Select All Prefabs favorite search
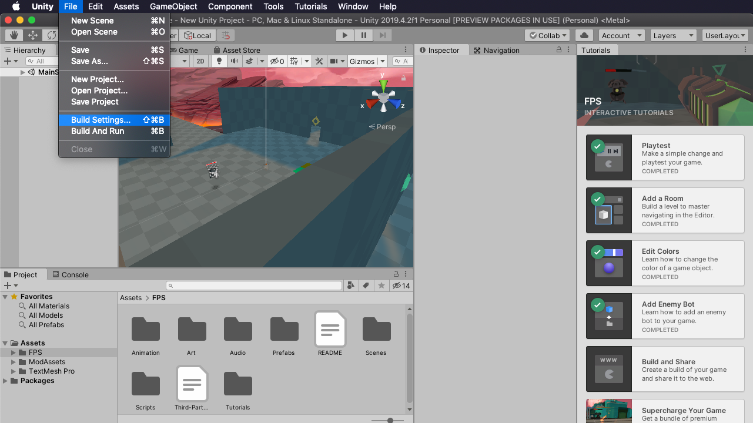Image resolution: width=753 pixels, height=423 pixels. click(x=46, y=325)
